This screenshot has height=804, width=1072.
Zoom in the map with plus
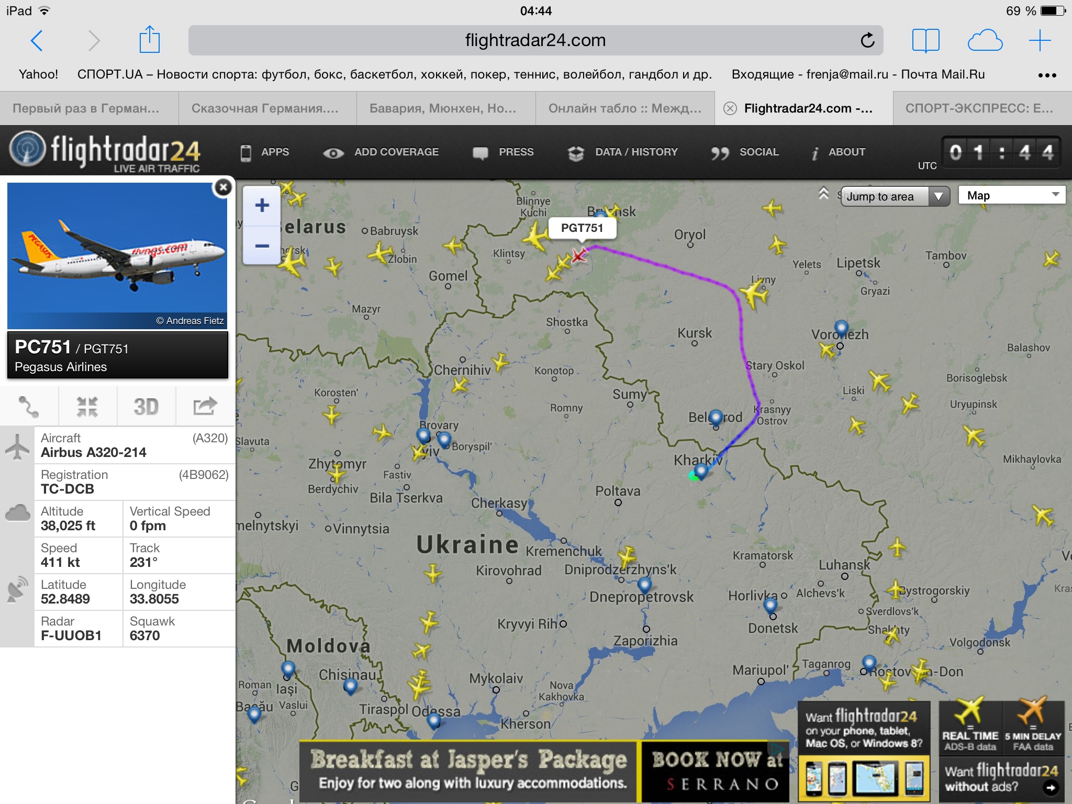coord(262,206)
